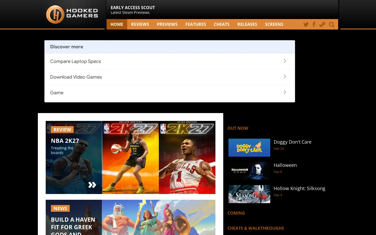This screenshot has width=376, height=235.
Task: Open the Halloween game link
Action: pyautogui.click(x=285, y=165)
